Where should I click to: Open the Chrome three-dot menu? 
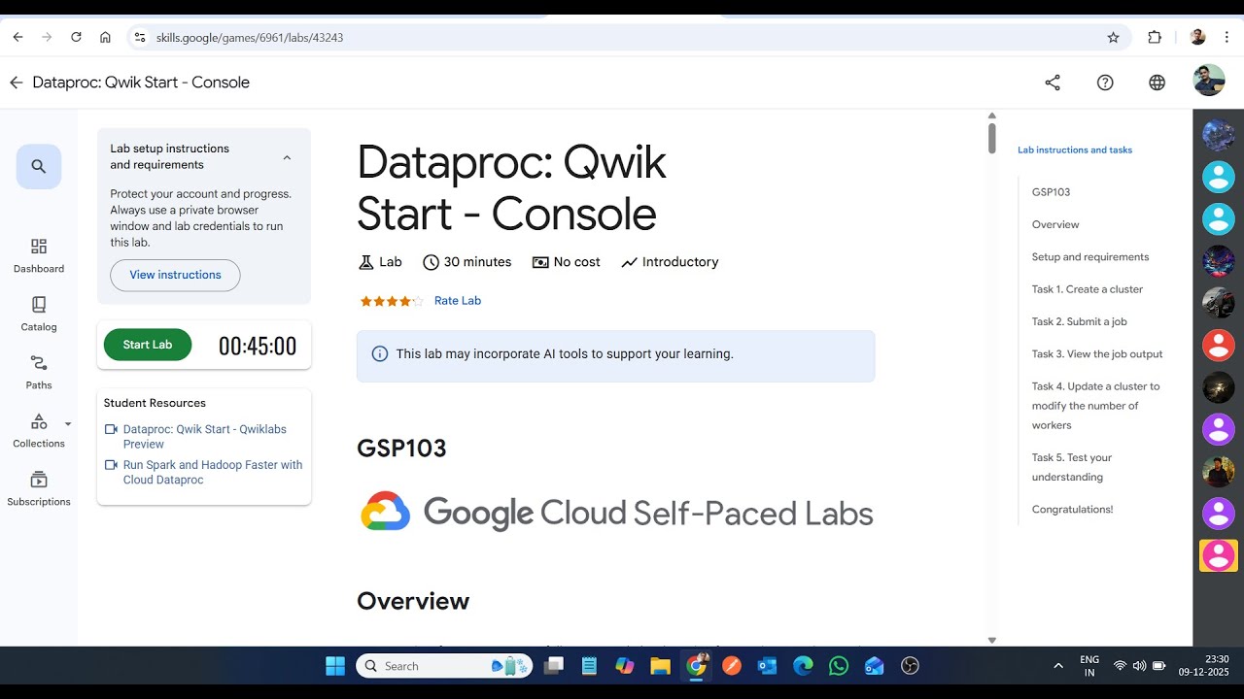(x=1228, y=37)
